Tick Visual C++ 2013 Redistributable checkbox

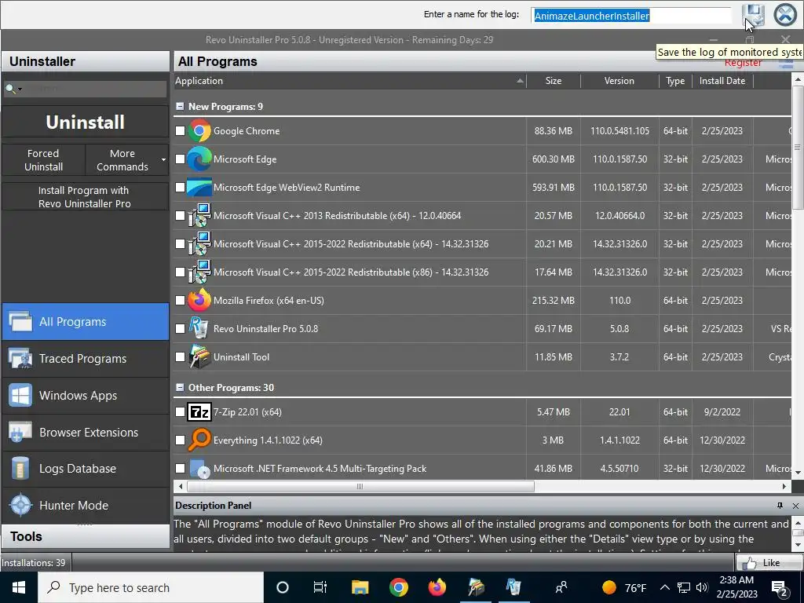(x=180, y=215)
